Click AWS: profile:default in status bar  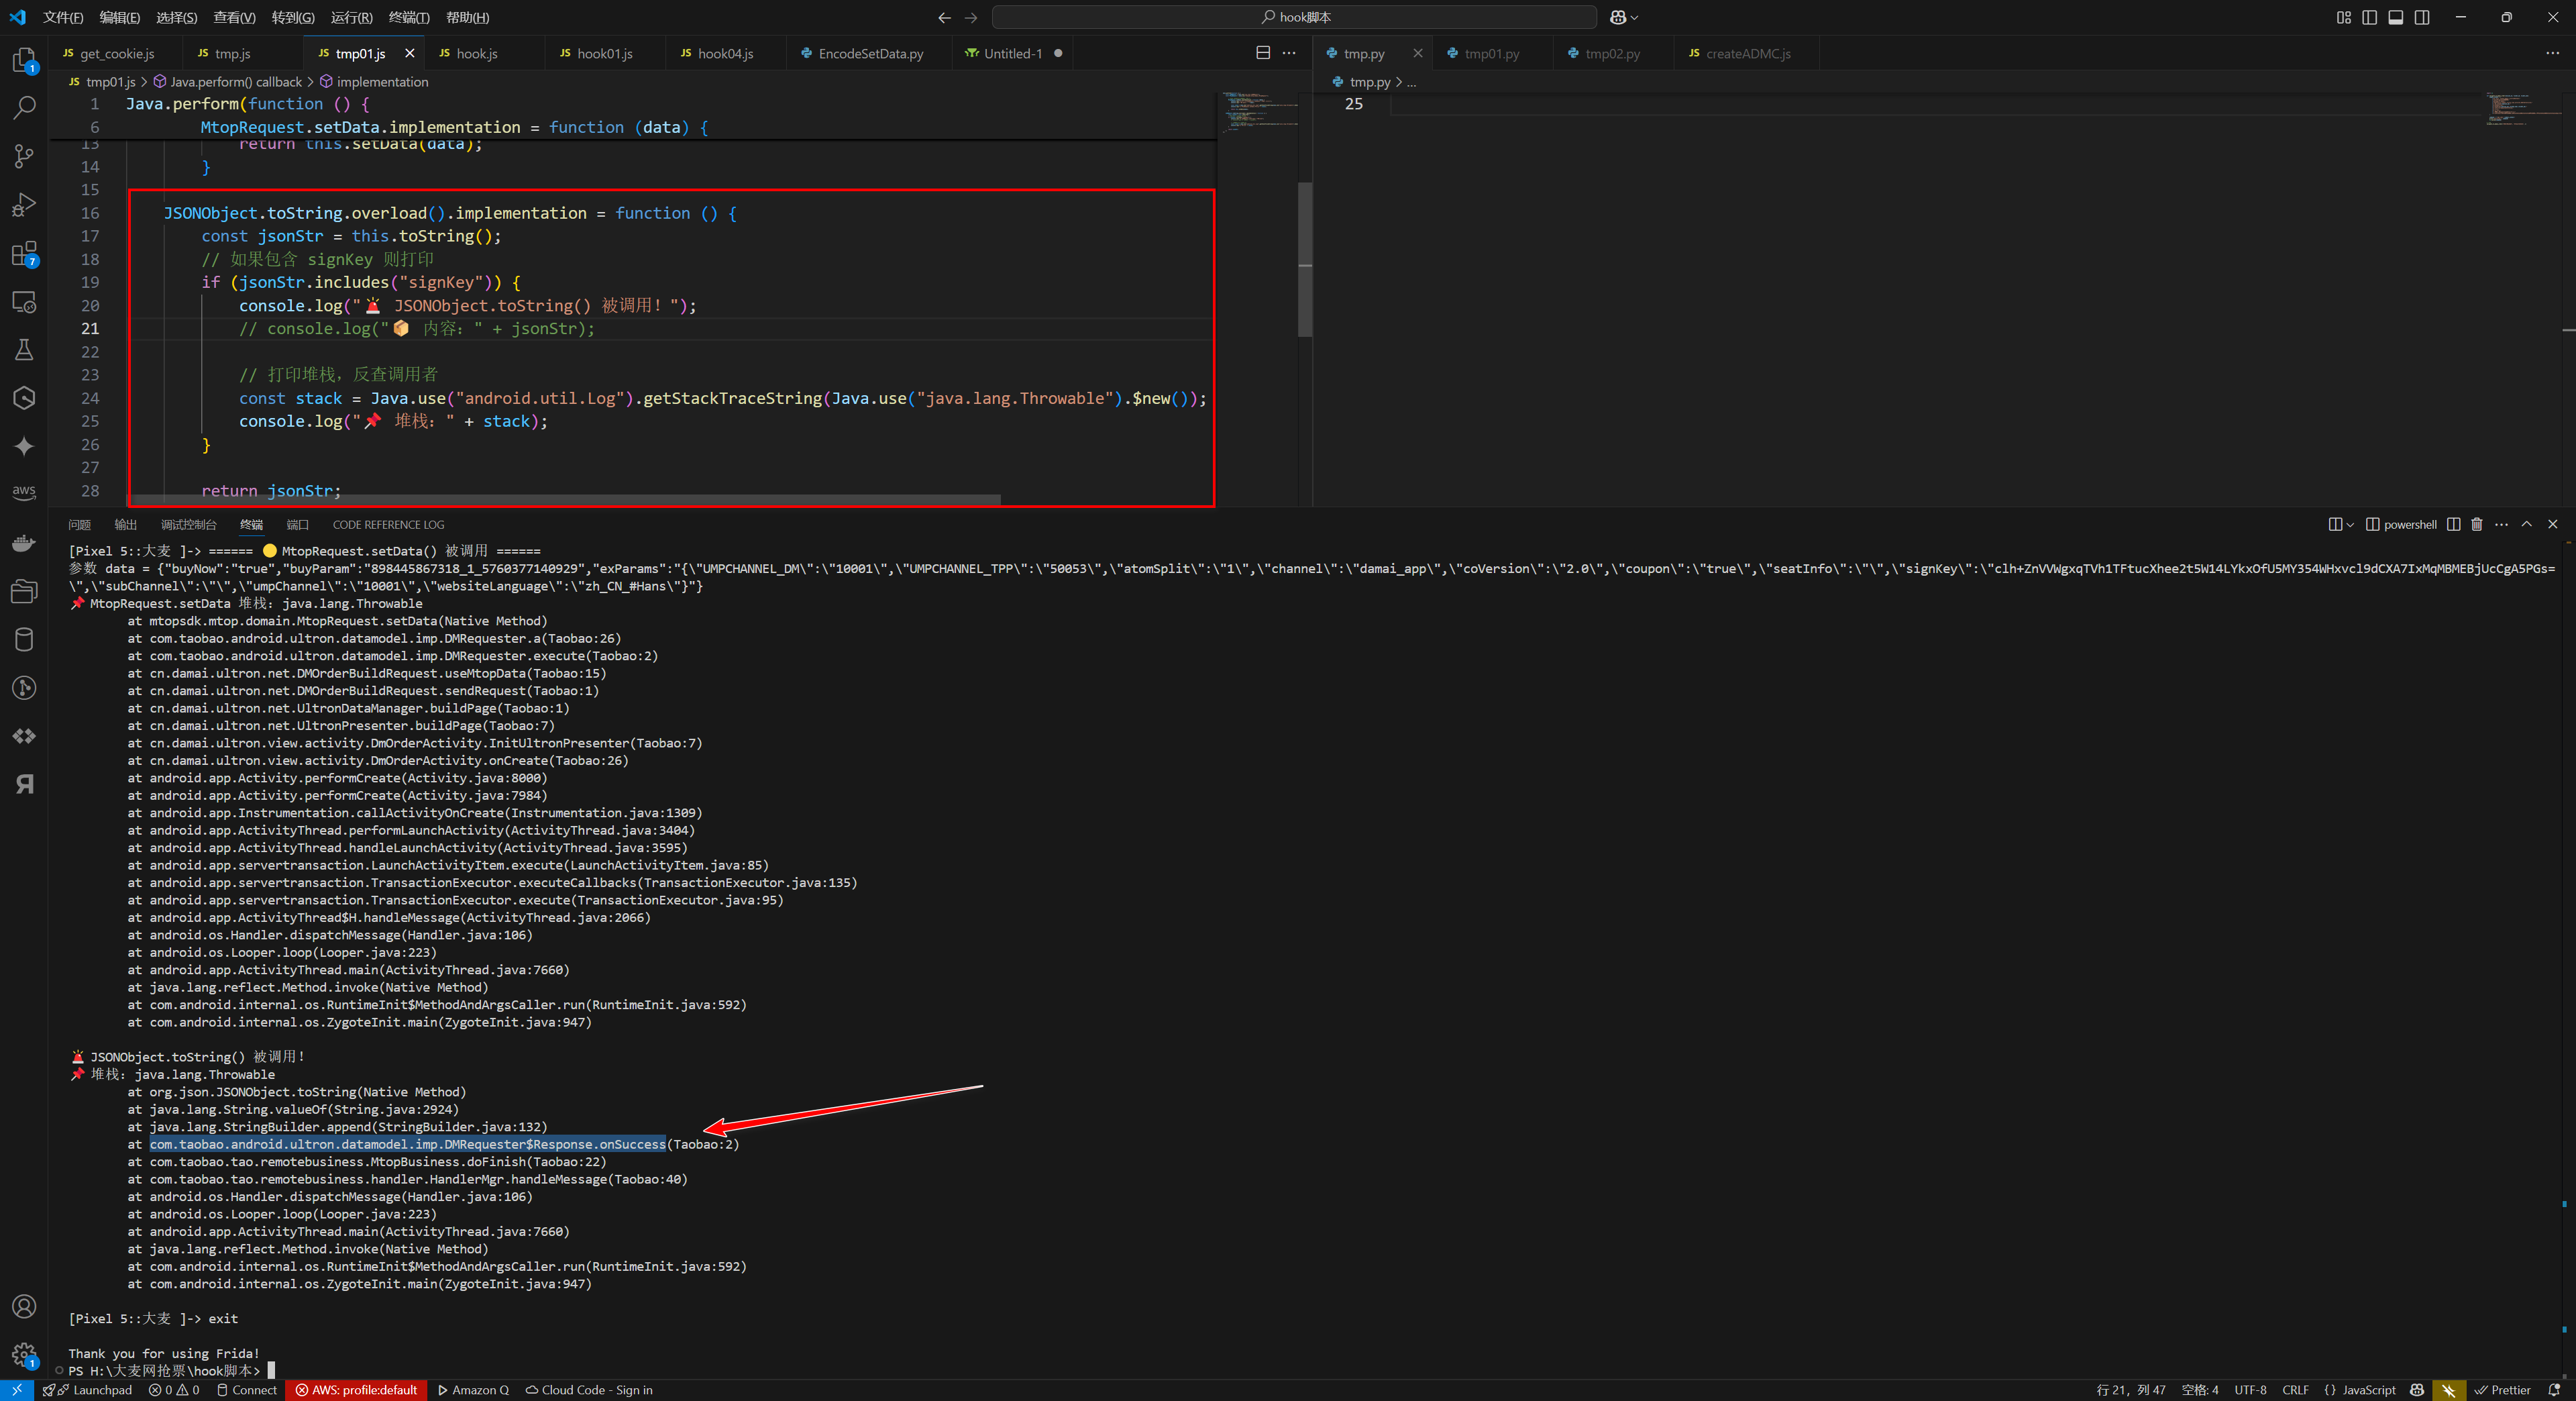356,1390
